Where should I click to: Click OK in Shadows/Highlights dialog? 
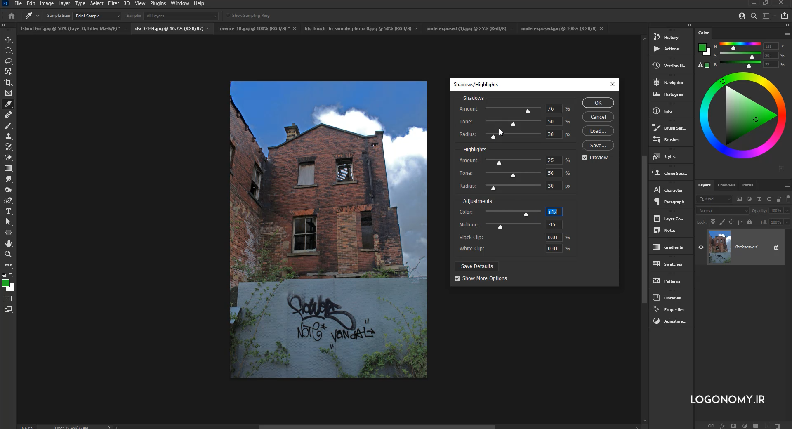[598, 103]
